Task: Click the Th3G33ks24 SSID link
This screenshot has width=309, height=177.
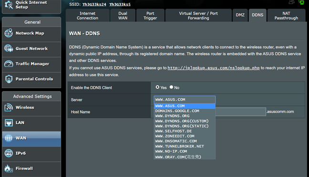Action: [94, 4]
